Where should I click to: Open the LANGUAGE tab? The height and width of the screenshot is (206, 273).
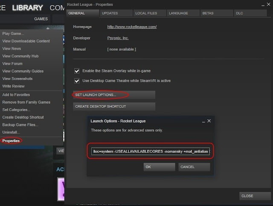(x=183, y=13)
